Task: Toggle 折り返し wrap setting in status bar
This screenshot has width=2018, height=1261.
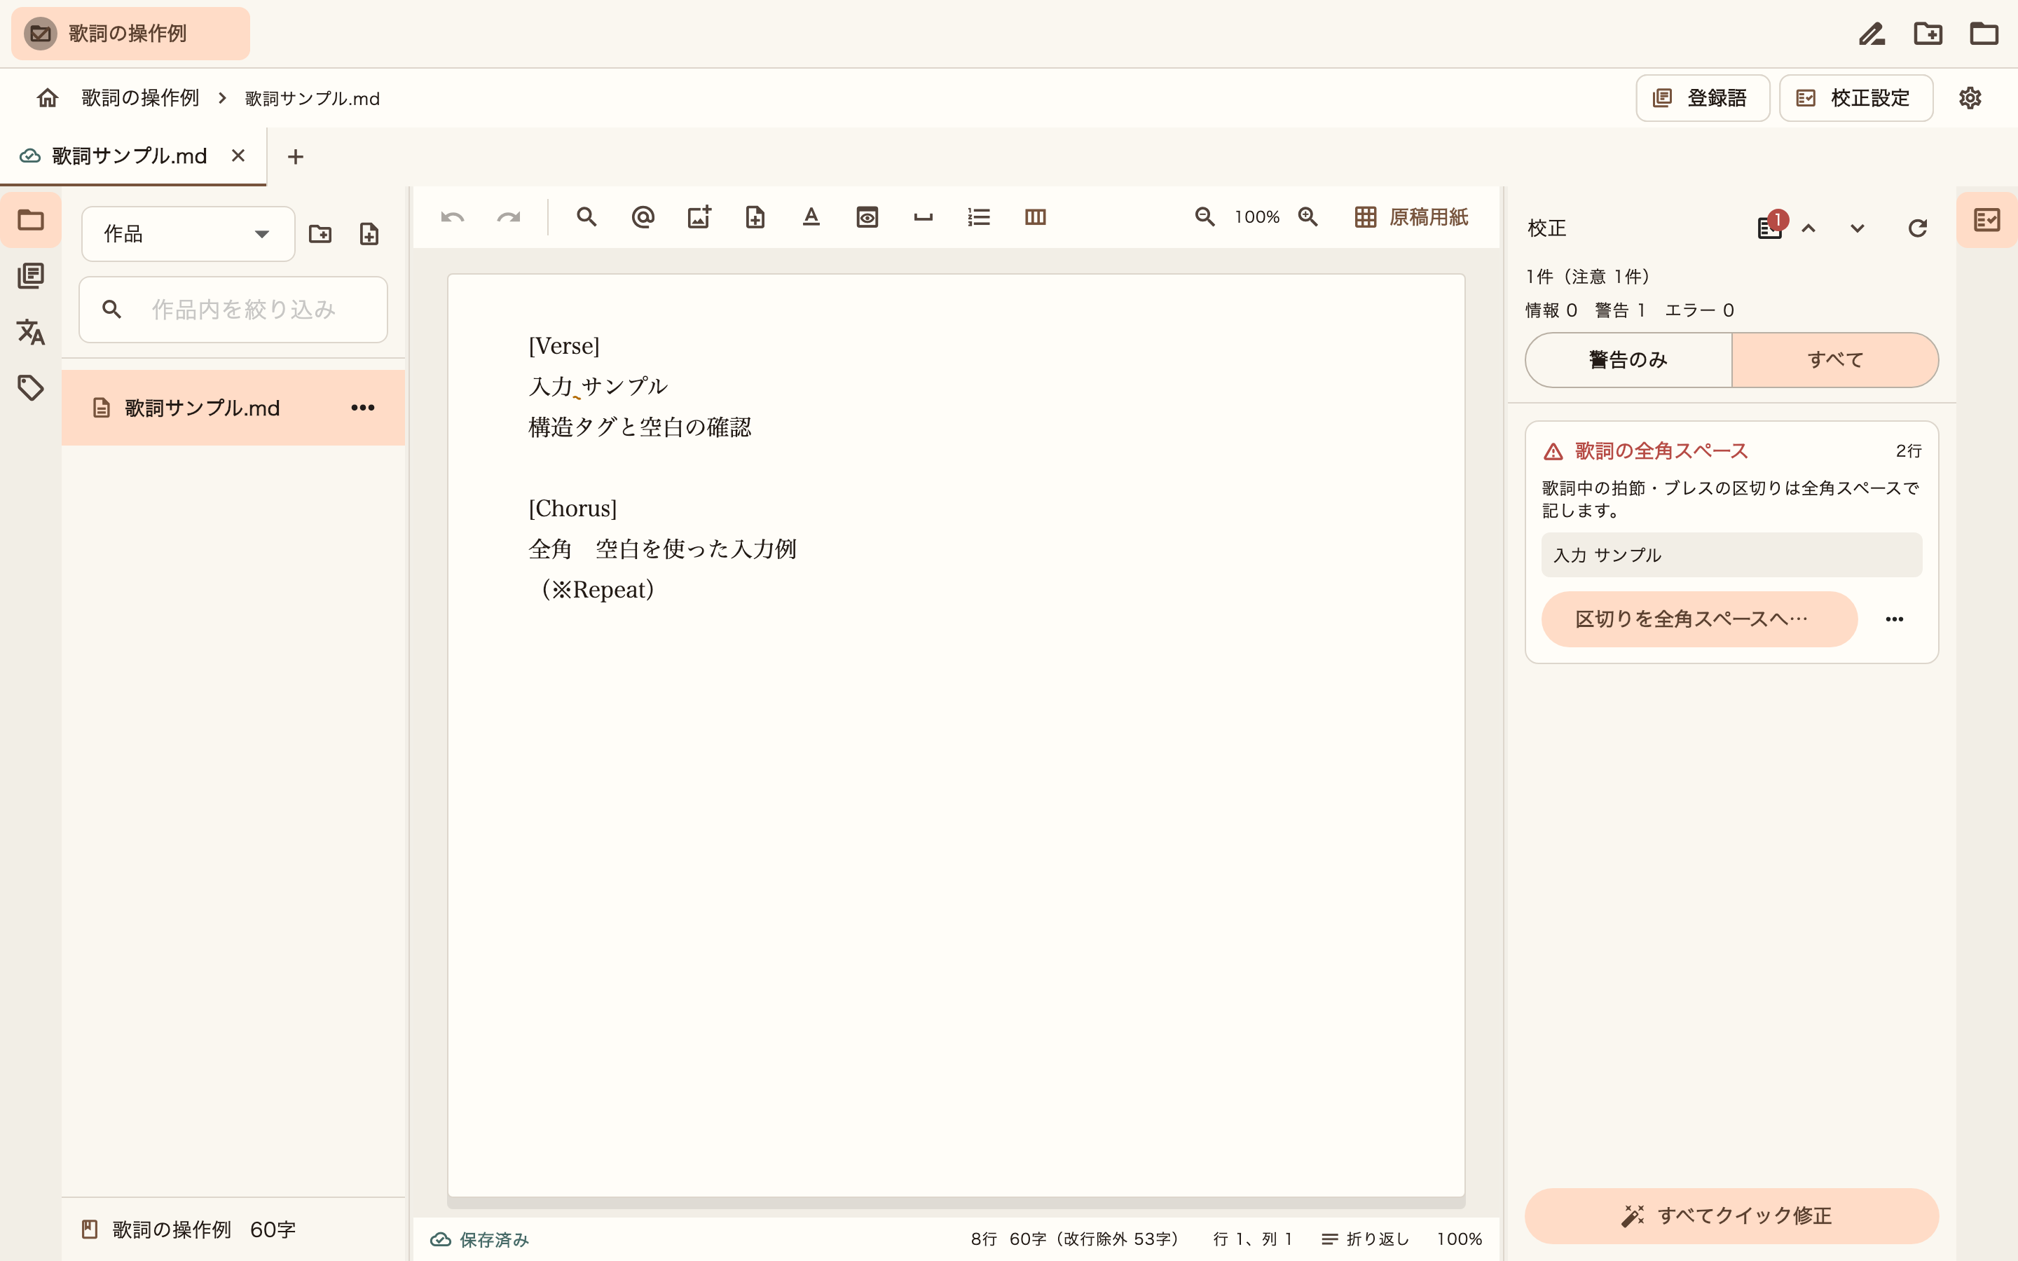Action: [1366, 1240]
